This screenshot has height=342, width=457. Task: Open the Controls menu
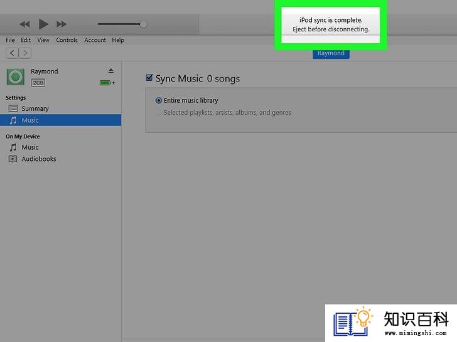tap(67, 40)
